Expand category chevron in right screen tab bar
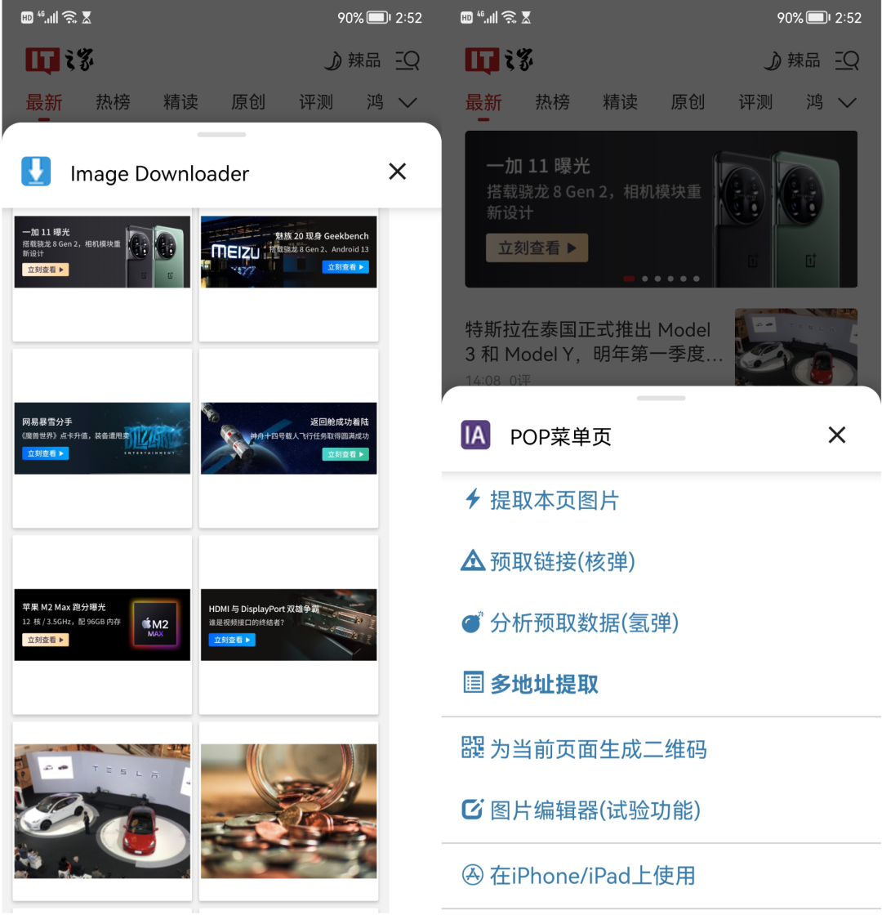The image size is (882, 915). 847,103
